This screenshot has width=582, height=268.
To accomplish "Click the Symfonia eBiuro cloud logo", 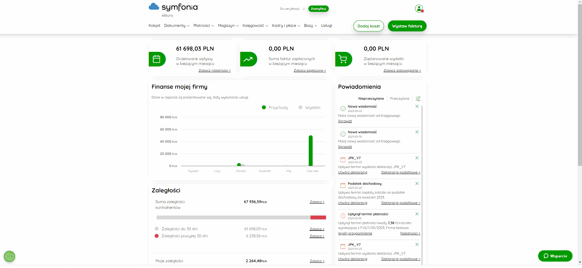I will pyautogui.click(x=173, y=10).
